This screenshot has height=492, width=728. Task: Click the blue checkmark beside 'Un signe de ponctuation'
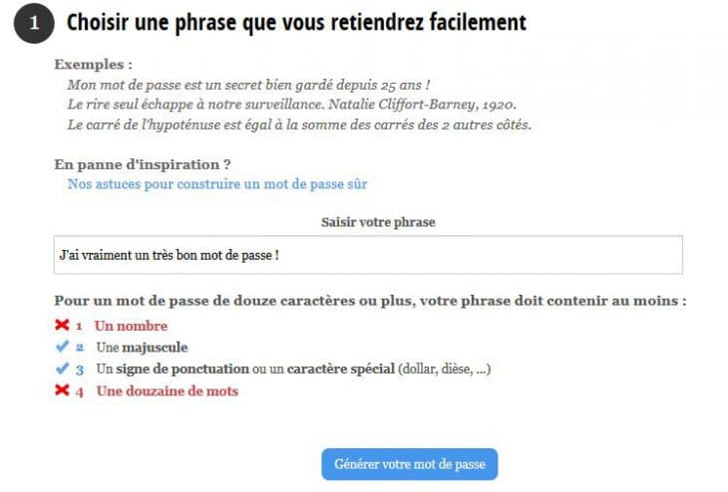[62, 369]
